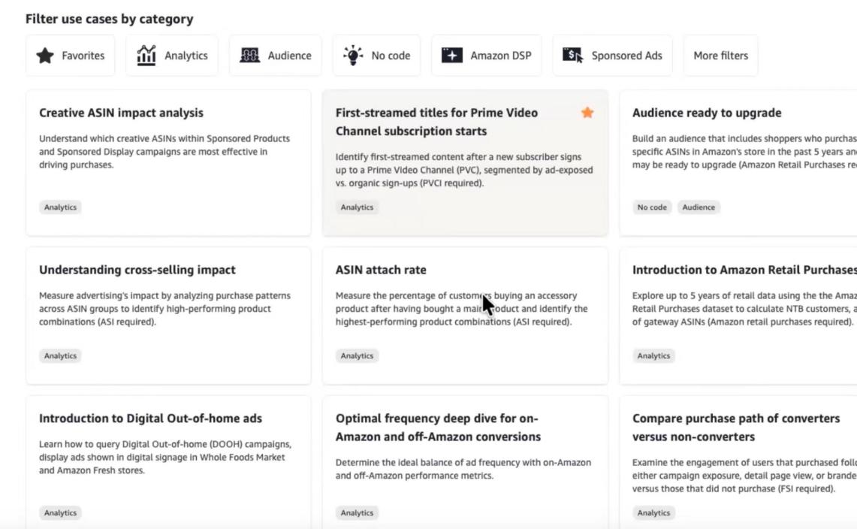Open Audience ready to upgrade card
This screenshot has width=857, height=529.
click(707, 113)
